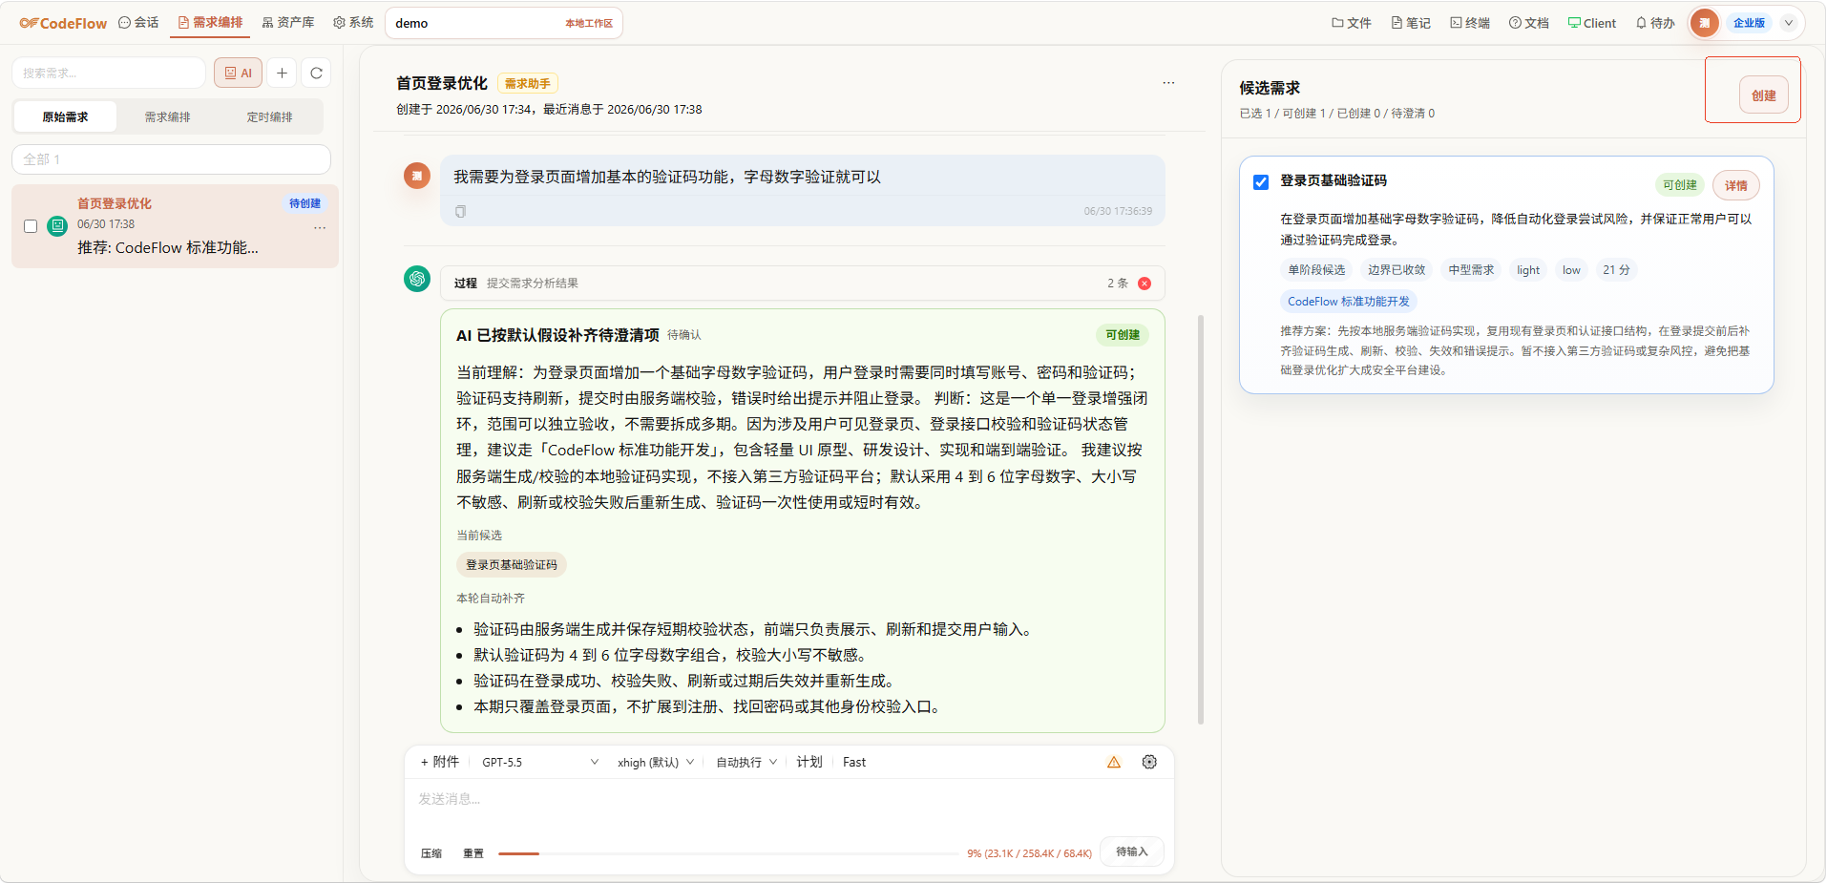
Task: Open the xhigh (默认) effort dropdown
Action: [656, 762]
